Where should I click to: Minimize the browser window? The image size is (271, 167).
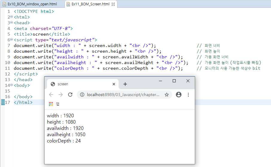160,81
